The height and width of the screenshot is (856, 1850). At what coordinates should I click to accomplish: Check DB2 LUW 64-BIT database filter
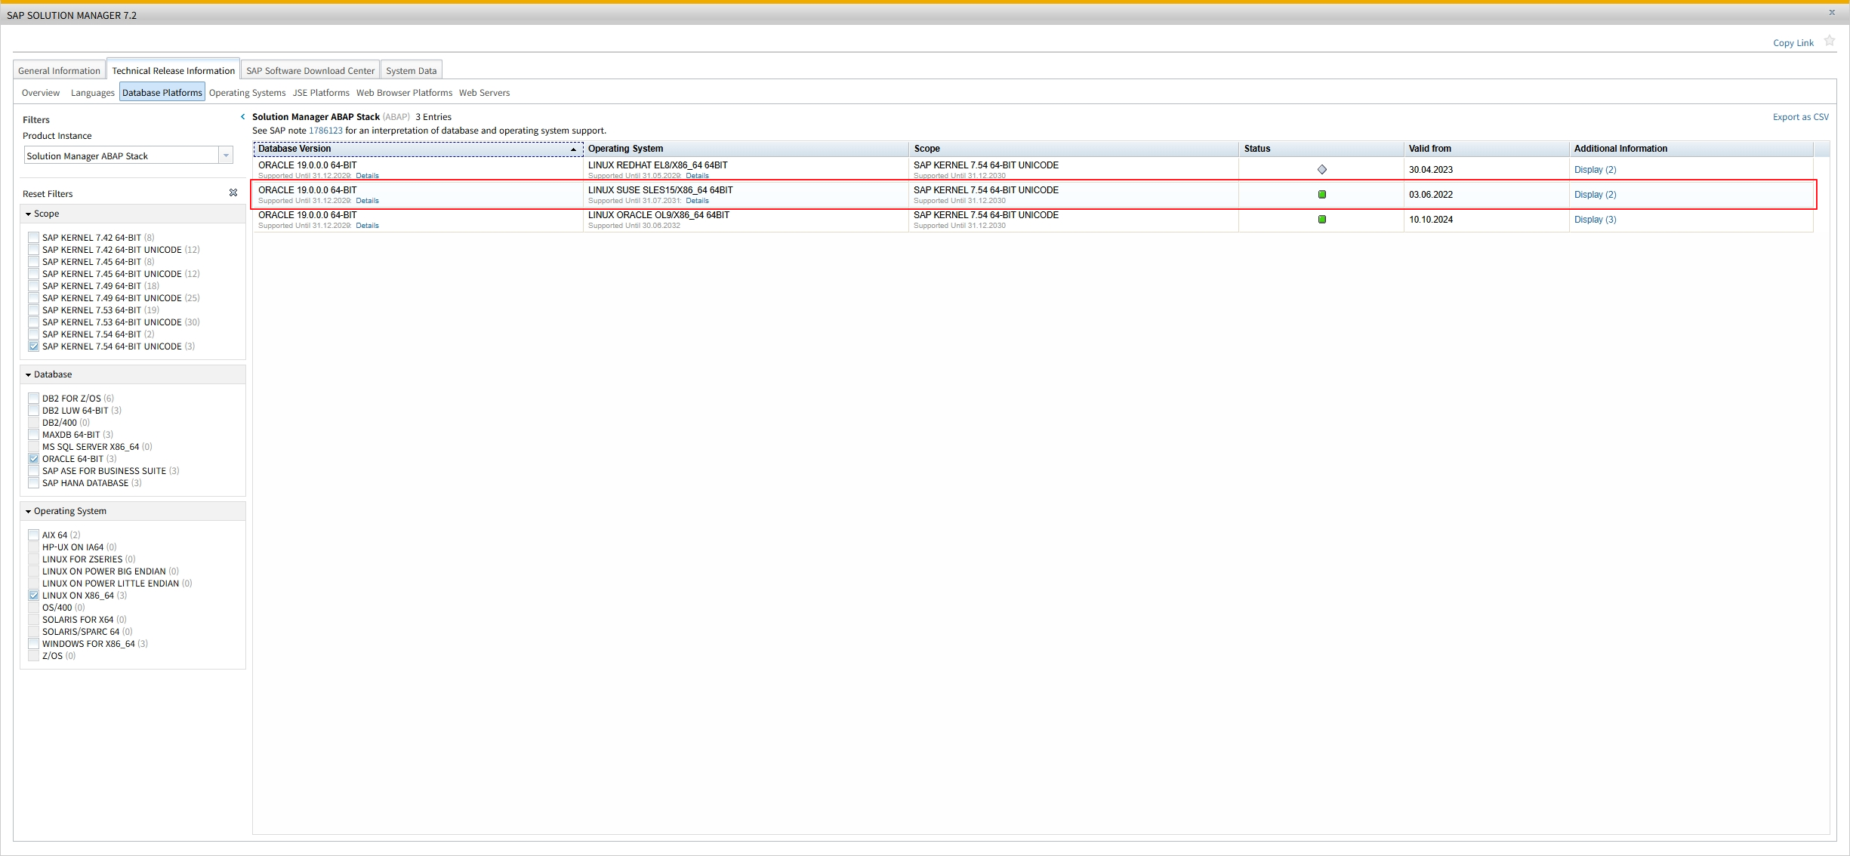[33, 410]
